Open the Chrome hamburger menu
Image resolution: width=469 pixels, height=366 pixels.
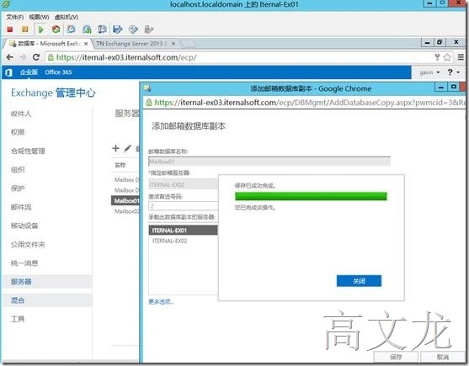pos(461,57)
